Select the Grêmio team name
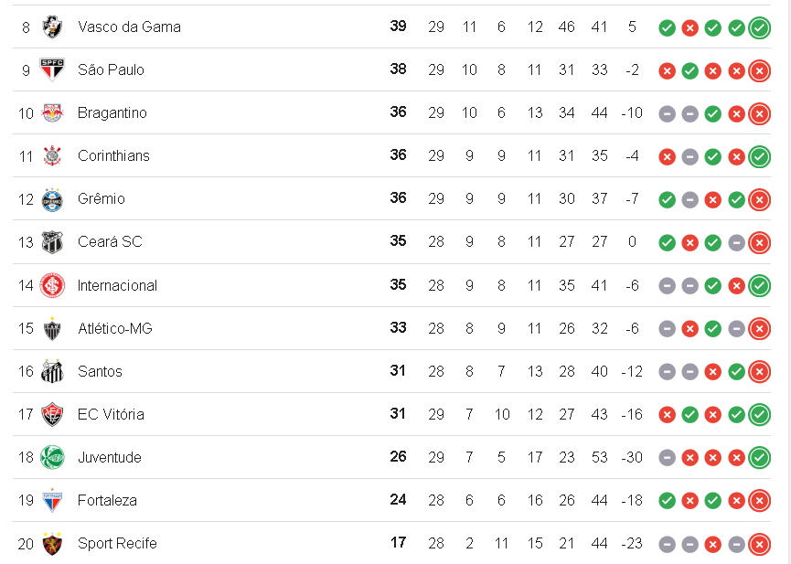This screenshot has width=791, height=564. [102, 199]
